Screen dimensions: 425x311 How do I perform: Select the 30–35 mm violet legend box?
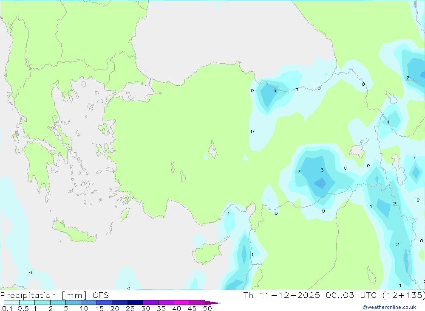click(x=151, y=303)
